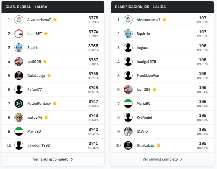Select FrankLionWar username in J20 ranking

point(148,76)
